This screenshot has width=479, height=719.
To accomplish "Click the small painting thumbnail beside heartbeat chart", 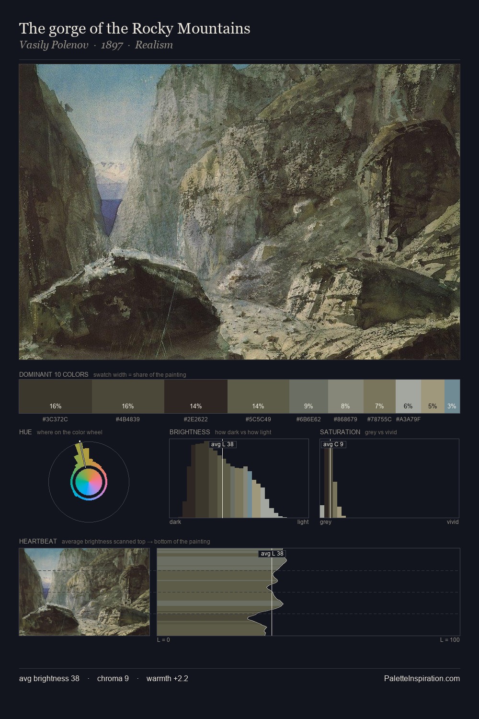I will [84, 592].
